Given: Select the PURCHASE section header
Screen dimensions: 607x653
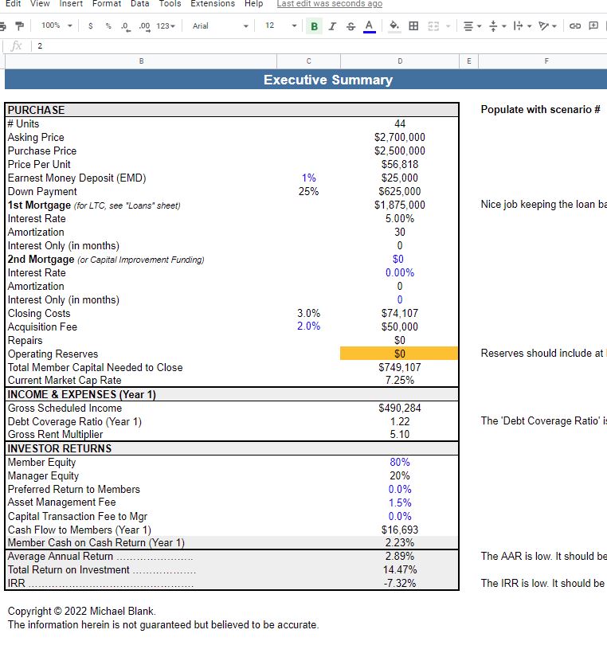Looking at the screenshot, I should [232, 110].
